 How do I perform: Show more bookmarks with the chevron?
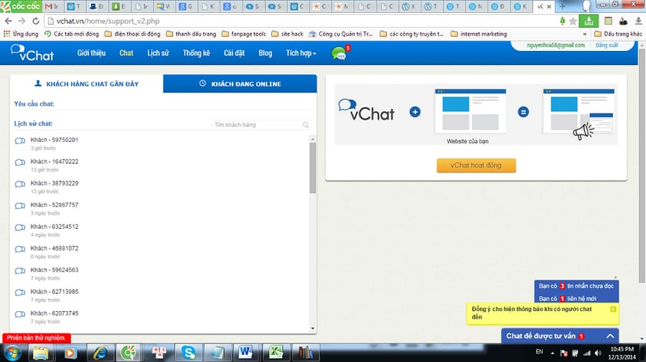[584, 34]
